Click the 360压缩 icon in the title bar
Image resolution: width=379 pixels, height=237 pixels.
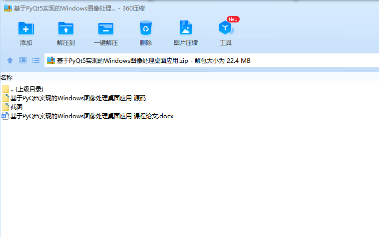(8, 8)
